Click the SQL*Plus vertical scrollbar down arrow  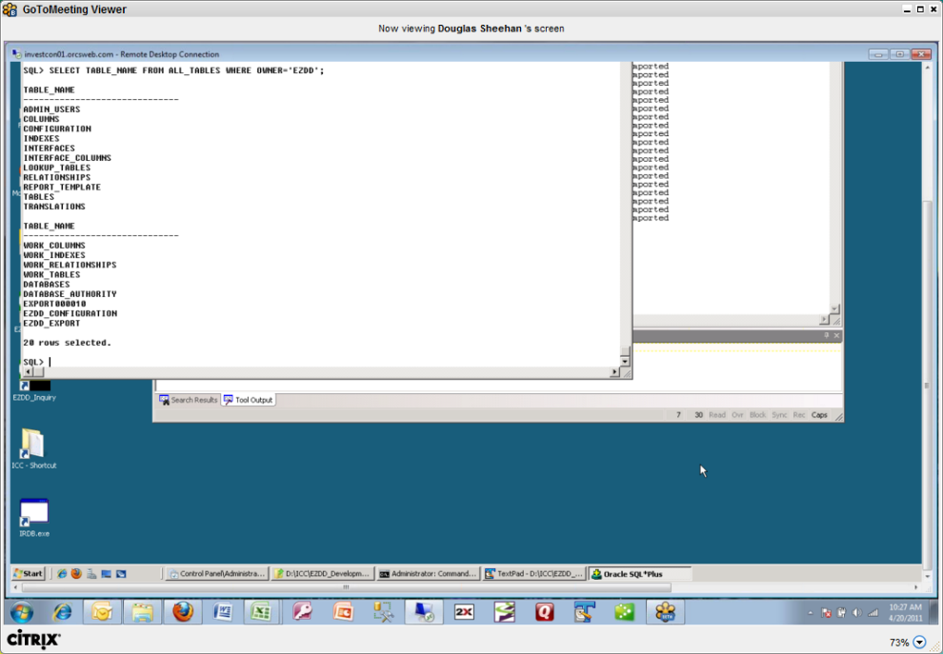point(625,361)
